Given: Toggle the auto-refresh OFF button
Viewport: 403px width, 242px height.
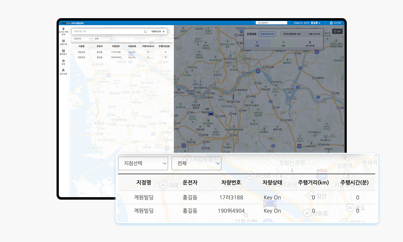Looking at the screenshot, I should [x=337, y=31].
